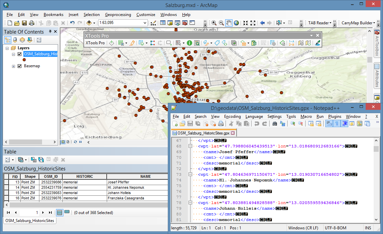Open the TAB Reader dropdown

pos(331,23)
